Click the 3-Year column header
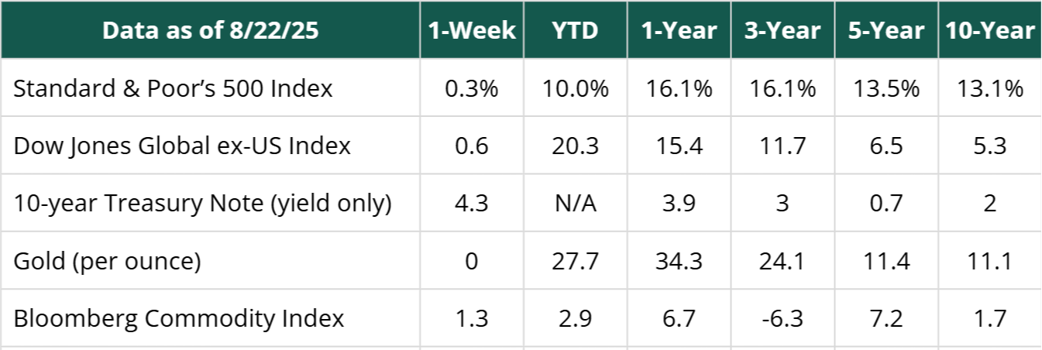Viewport: 1042px width, 350px height. (782, 30)
